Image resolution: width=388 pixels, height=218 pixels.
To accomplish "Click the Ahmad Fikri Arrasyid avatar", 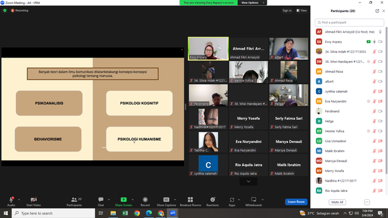I will coord(319,31).
